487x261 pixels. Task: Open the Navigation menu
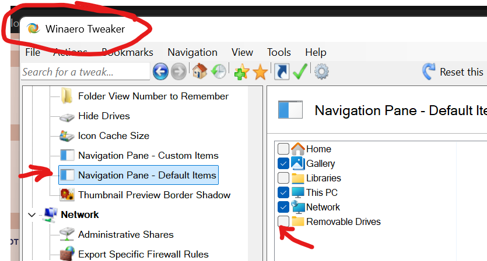click(x=192, y=52)
